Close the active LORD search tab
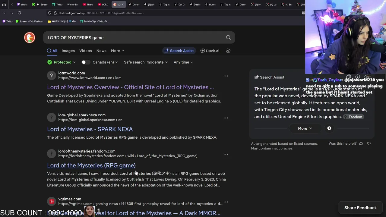This screenshot has width=386, height=217. tap(123, 5)
